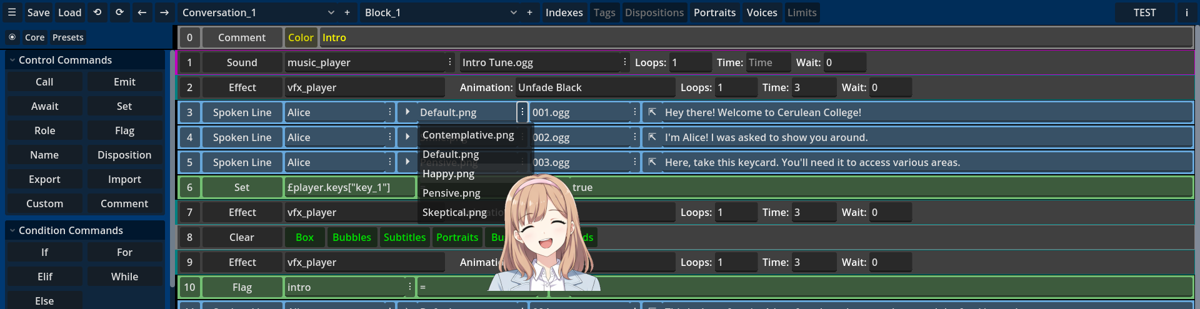Click the undo arrow icon
This screenshot has height=309, width=1200.
click(97, 12)
